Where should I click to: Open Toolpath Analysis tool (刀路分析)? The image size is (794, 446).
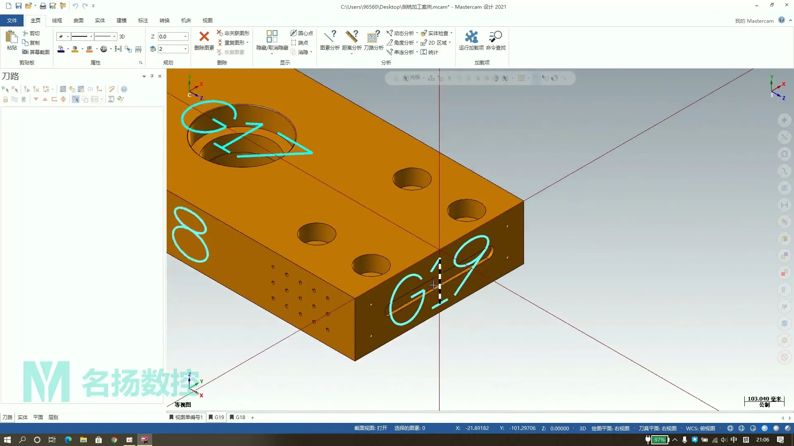(x=373, y=37)
